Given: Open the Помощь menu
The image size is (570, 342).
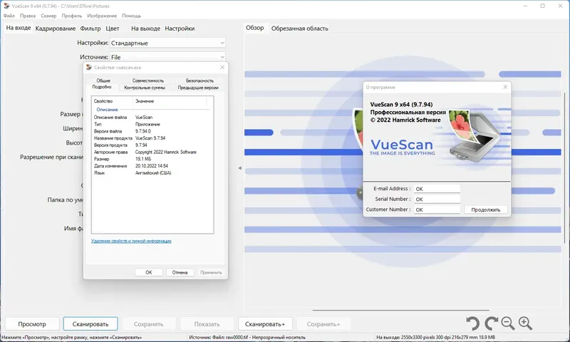Looking at the screenshot, I should pos(131,16).
